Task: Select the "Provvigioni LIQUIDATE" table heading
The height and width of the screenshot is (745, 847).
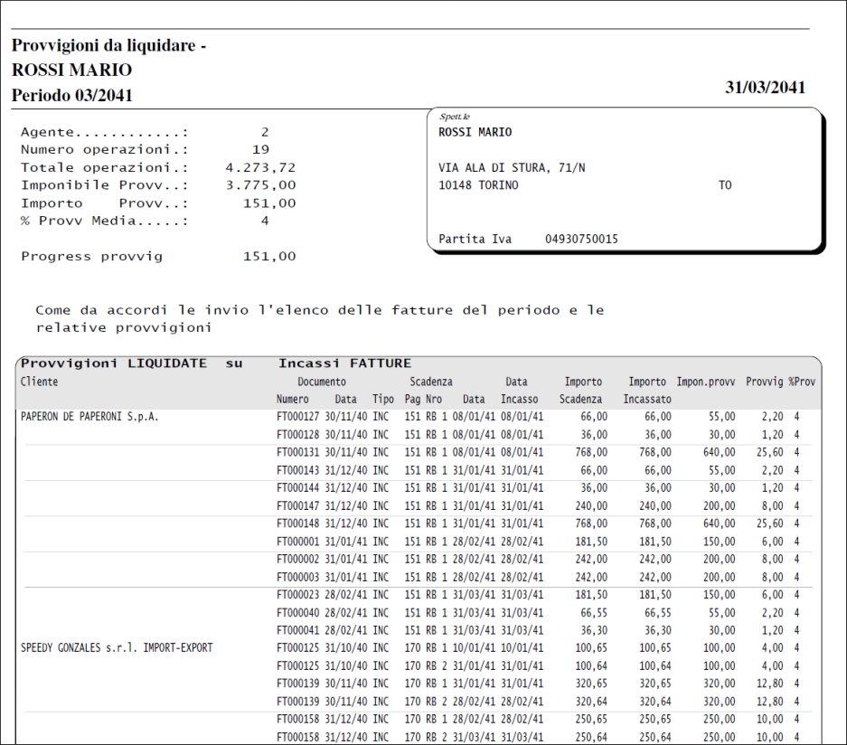Action: [113, 363]
